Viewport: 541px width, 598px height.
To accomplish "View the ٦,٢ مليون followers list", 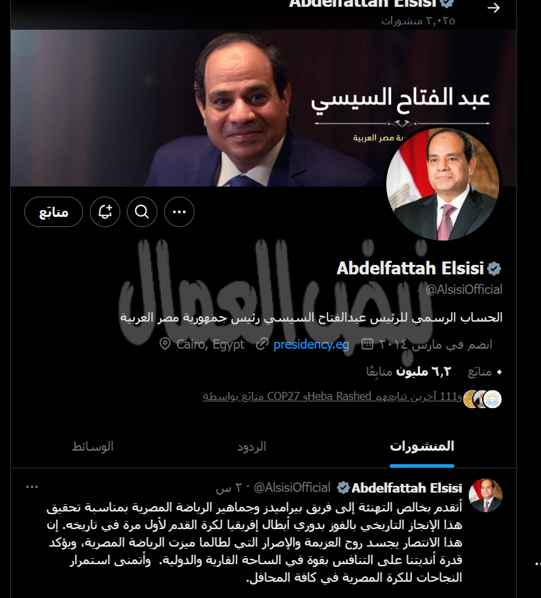I will coord(409,372).
